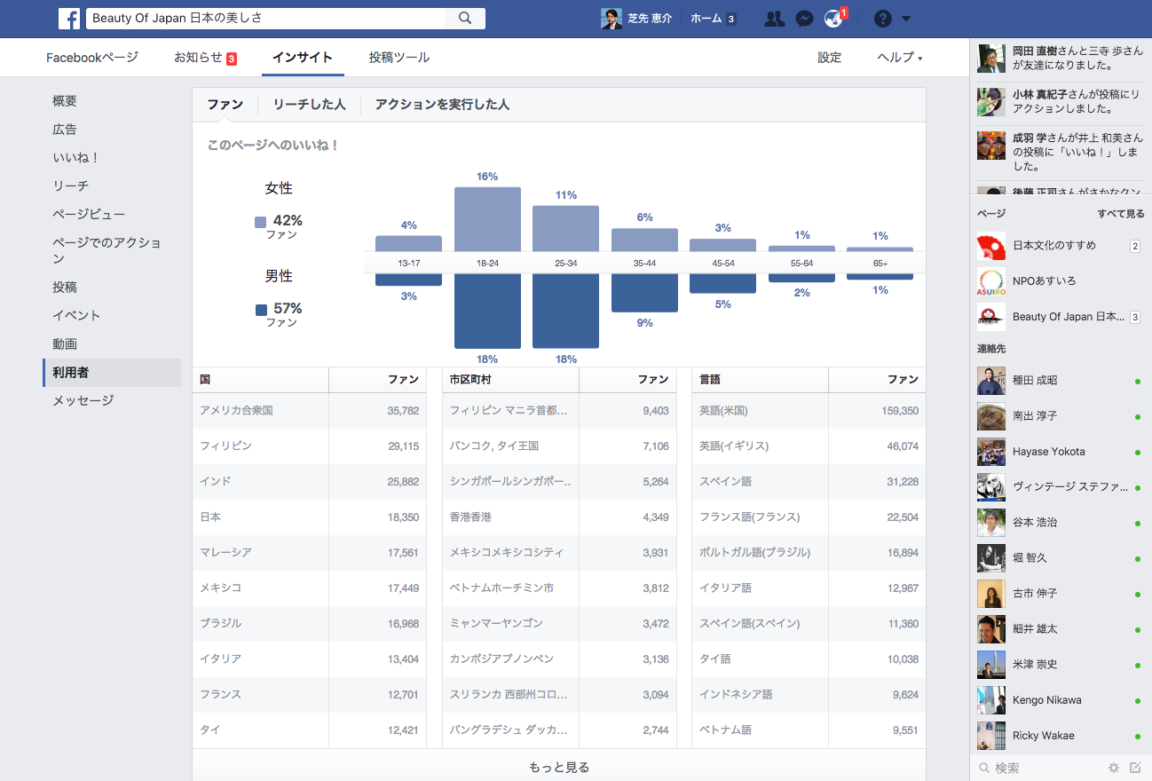Open the ヘルプ dropdown menu
Image resolution: width=1152 pixels, height=781 pixels.
pos(900,58)
